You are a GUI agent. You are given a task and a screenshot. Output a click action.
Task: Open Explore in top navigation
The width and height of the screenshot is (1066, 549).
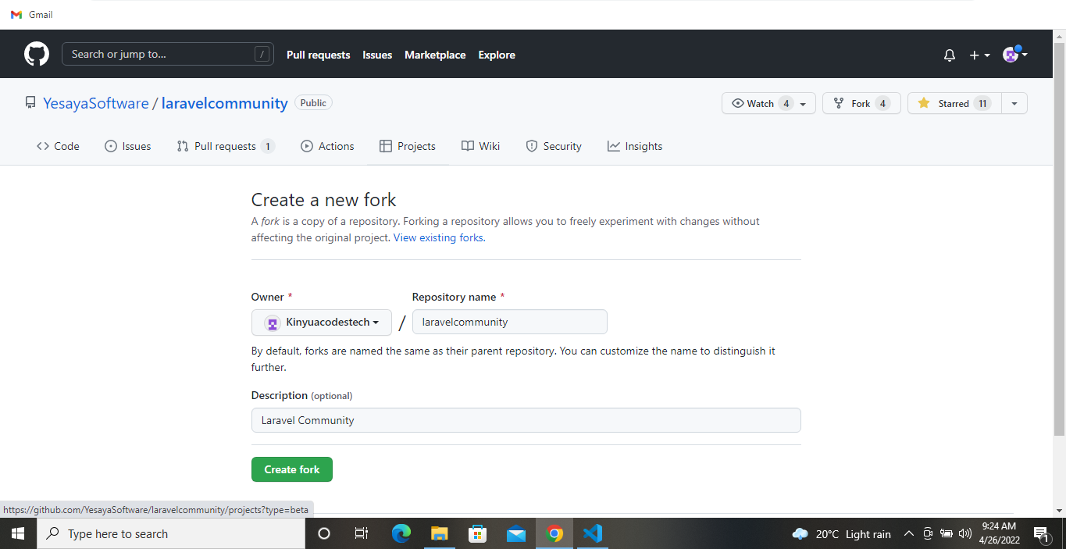497,55
